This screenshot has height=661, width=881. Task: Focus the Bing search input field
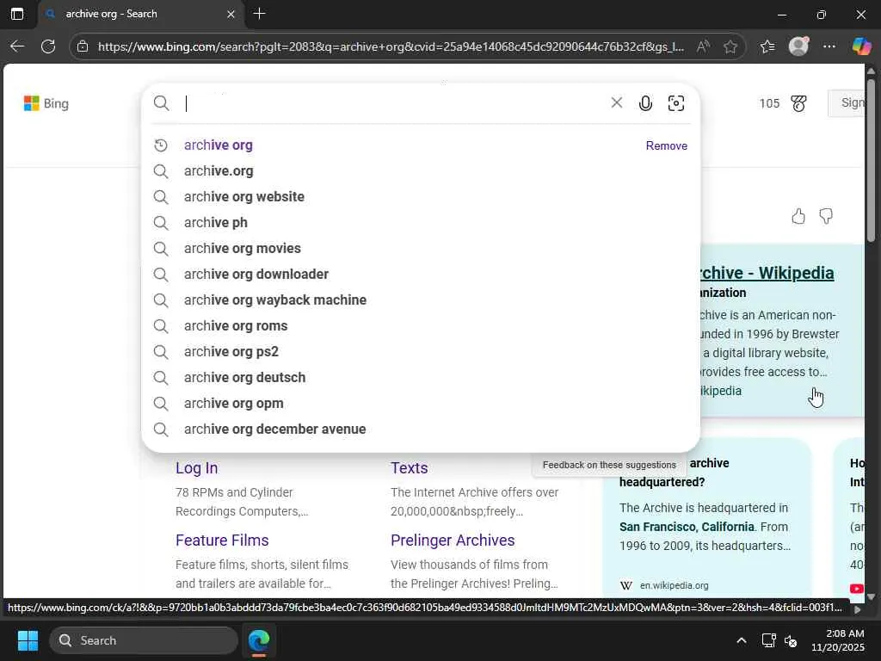click(394, 103)
